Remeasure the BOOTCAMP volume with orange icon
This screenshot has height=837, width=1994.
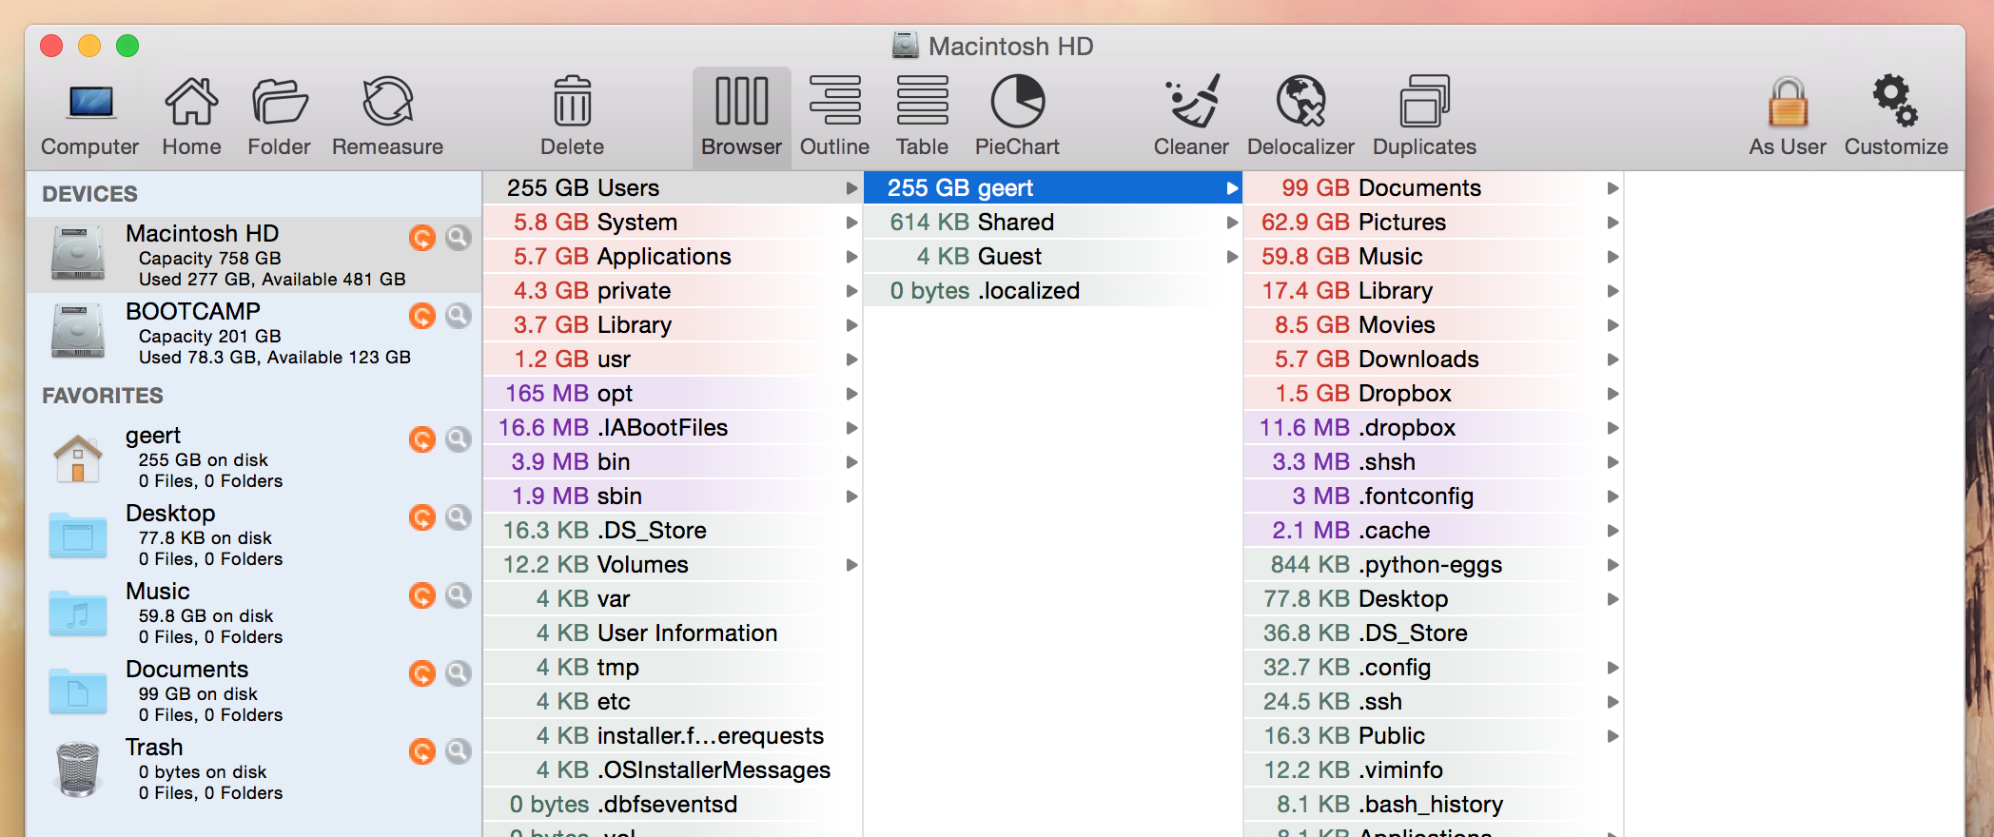coord(422,316)
